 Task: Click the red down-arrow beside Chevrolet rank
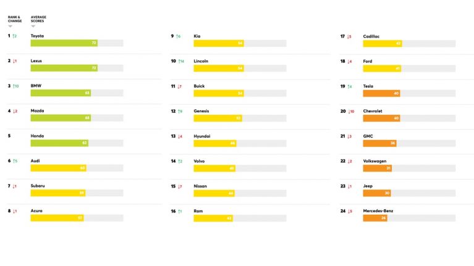click(349, 112)
